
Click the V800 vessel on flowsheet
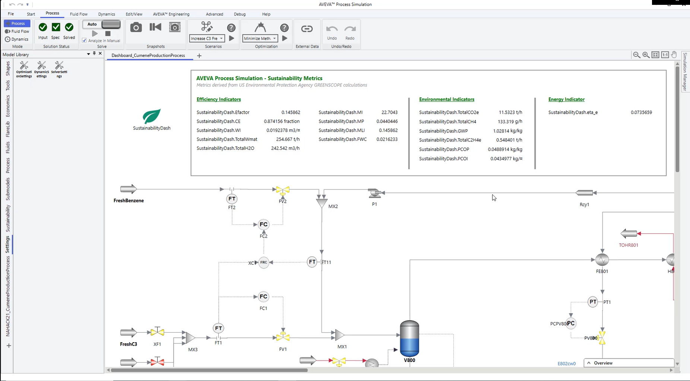pyautogui.click(x=409, y=339)
